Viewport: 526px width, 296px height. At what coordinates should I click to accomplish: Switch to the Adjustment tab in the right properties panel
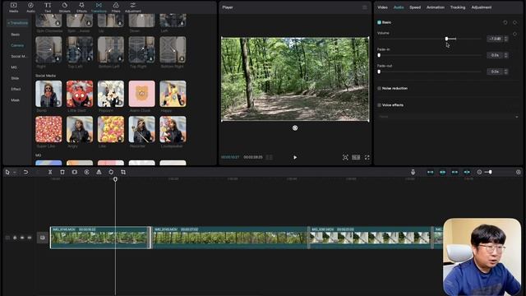(x=482, y=7)
